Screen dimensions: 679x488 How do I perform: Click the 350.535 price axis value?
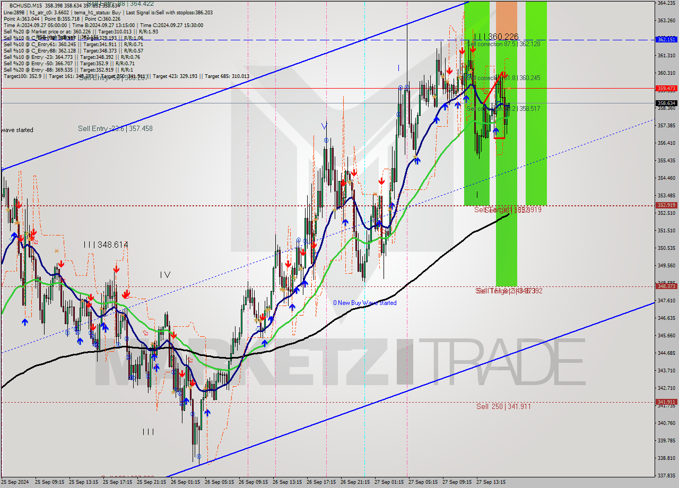[x=666, y=248]
